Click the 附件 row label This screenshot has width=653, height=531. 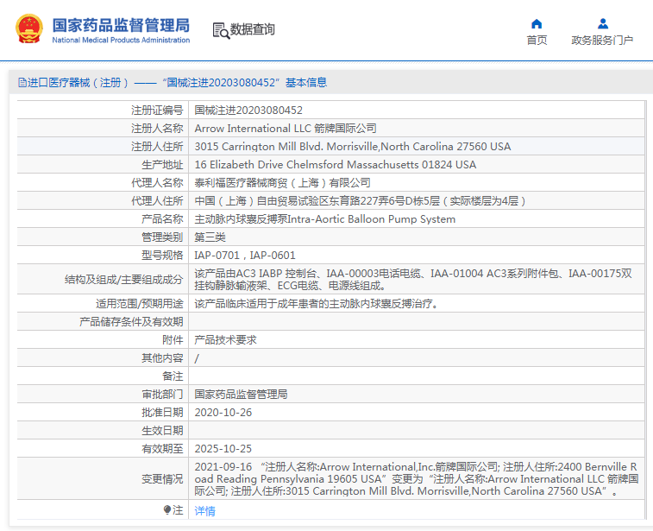(x=173, y=339)
